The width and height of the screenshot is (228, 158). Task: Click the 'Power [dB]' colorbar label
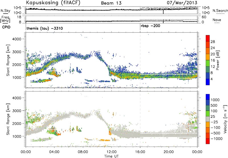[x=217, y=60]
